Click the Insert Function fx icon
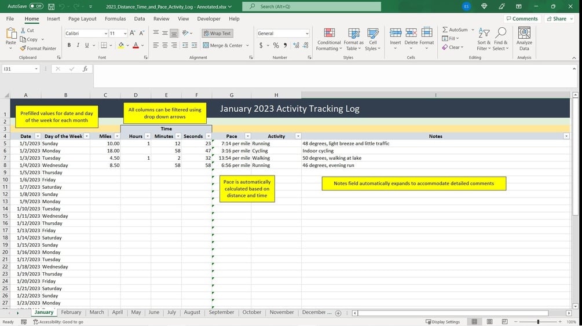Image resolution: width=582 pixels, height=326 pixels. pyautogui.click(x=85, y=69)
